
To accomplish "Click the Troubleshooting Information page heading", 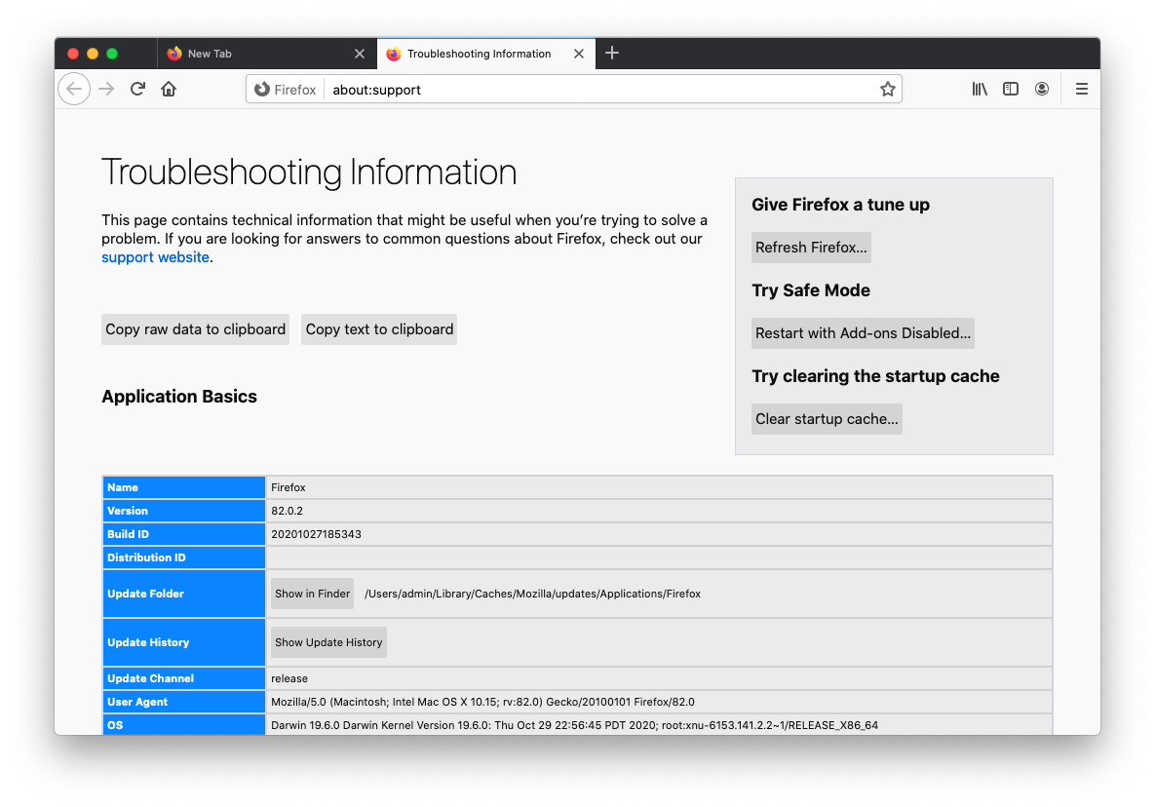I will tap(309, 173).
